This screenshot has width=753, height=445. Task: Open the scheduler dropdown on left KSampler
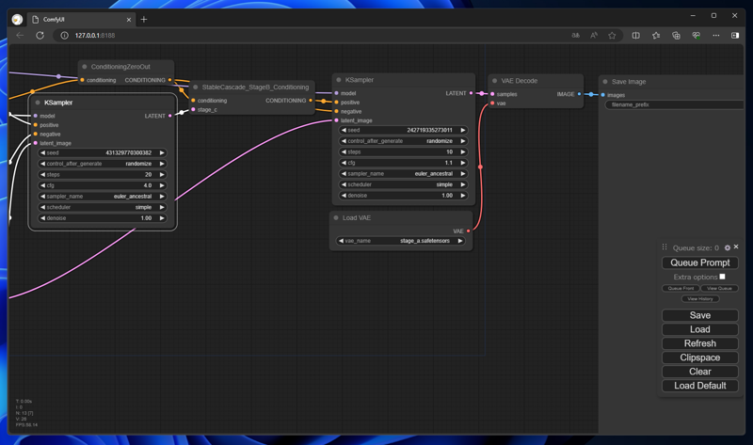pos(103,207)
